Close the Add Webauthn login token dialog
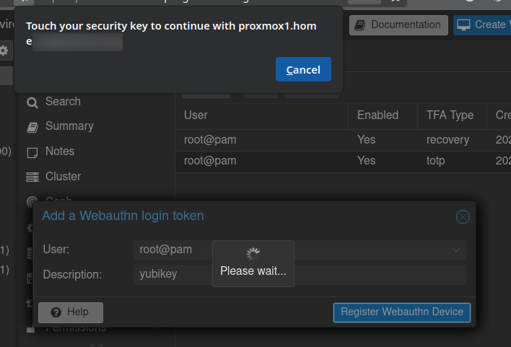Viewport: 511px width, 347px height. tap(463, 216)
